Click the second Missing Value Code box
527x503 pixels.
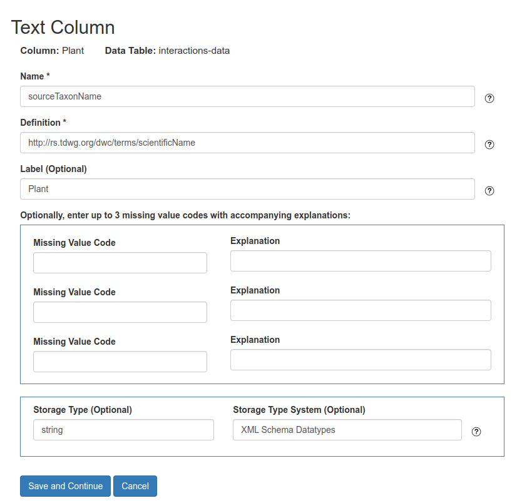pyautogui.click(x=120, y=312)
